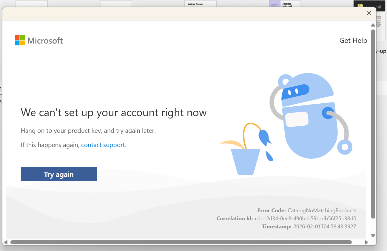Click the Microsoft logo

39,40
